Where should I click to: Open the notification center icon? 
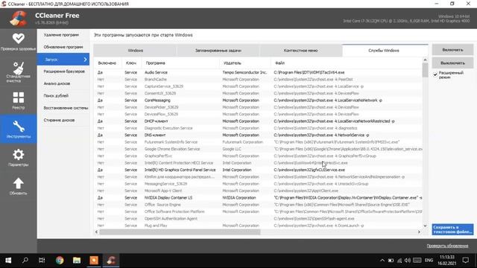pos(465,261)
